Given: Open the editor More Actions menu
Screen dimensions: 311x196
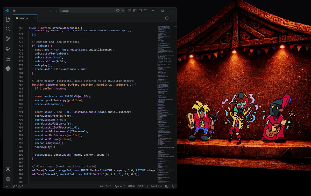Looking at the screenshot, I should pos(173,18).
